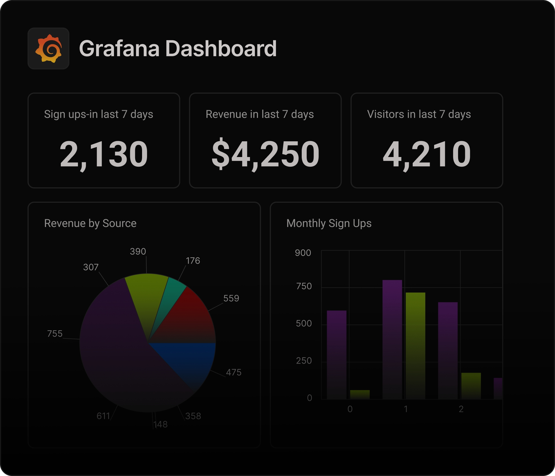
Task: Select the purple bar at month 0
Action: click(336, 355)
